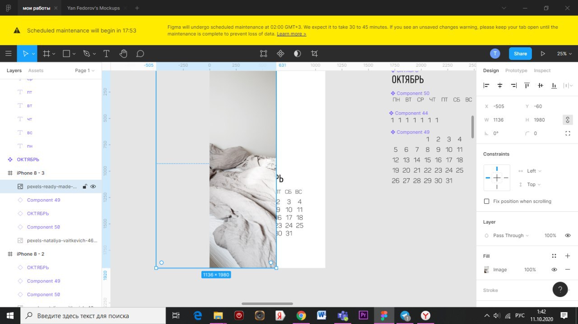Image resolution: width=578 pixels, height=324 pixels.
Task: Open the Page 1 dropdown
Action: 85,70
